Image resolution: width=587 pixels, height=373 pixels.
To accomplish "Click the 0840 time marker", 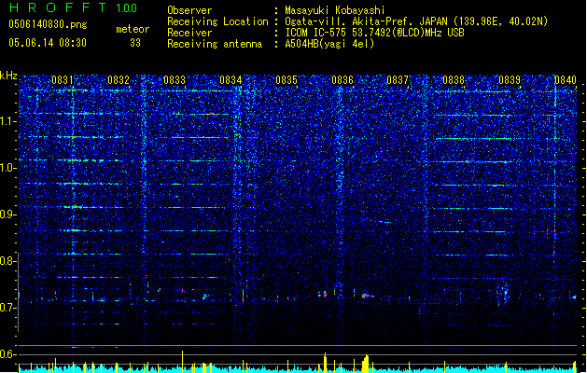I will coord(566,80).
